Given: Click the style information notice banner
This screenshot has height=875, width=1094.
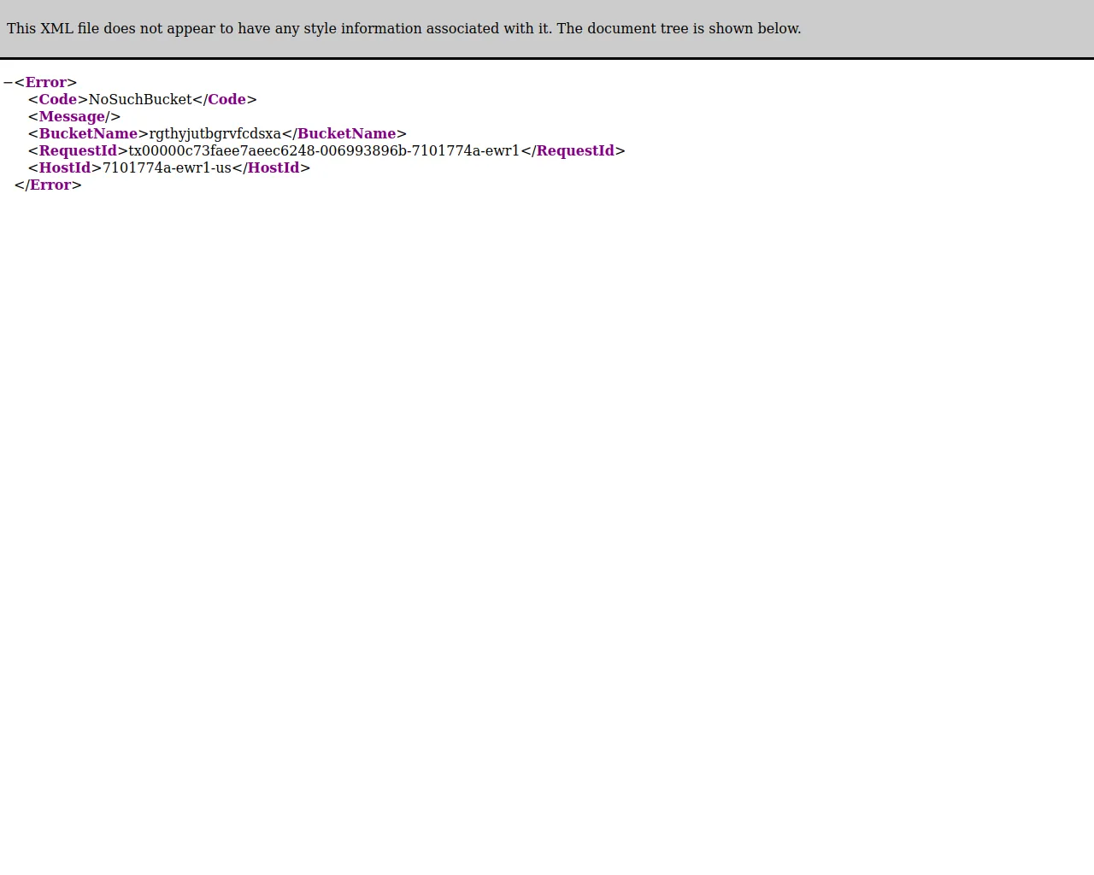Looking at the screenshot, I should (x=403, y=28).
